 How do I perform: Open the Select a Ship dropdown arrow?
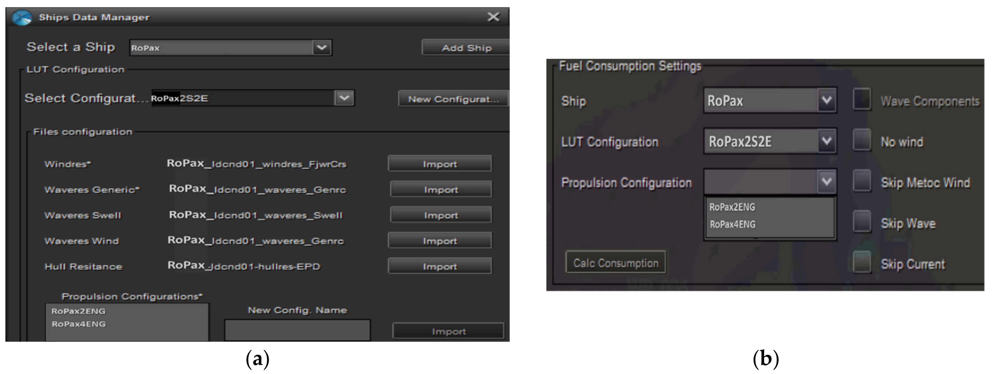click(x=322, y=48)
